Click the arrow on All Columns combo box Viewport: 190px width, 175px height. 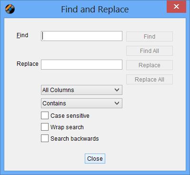[117, 90]
